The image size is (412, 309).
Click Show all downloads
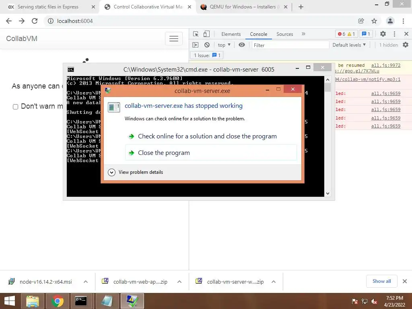click(381, 281)
